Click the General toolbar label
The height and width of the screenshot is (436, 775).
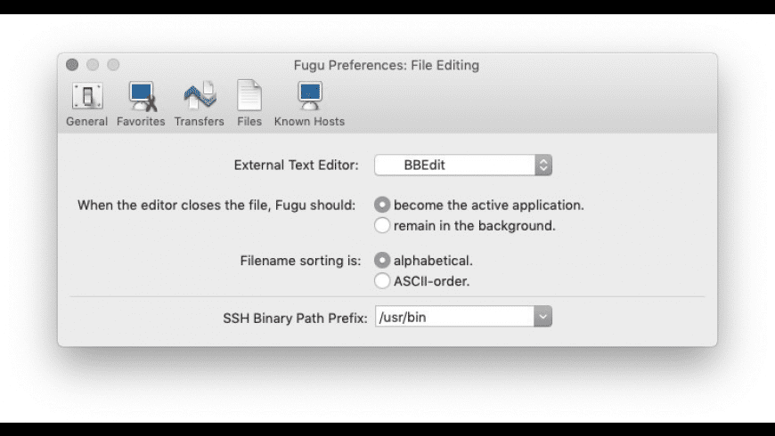point(87,122)
